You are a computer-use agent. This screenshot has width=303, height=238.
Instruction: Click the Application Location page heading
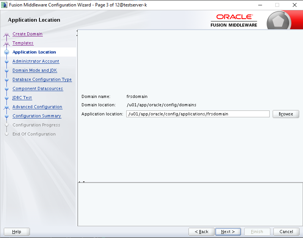pyautogui.click(x=34, y=20)
